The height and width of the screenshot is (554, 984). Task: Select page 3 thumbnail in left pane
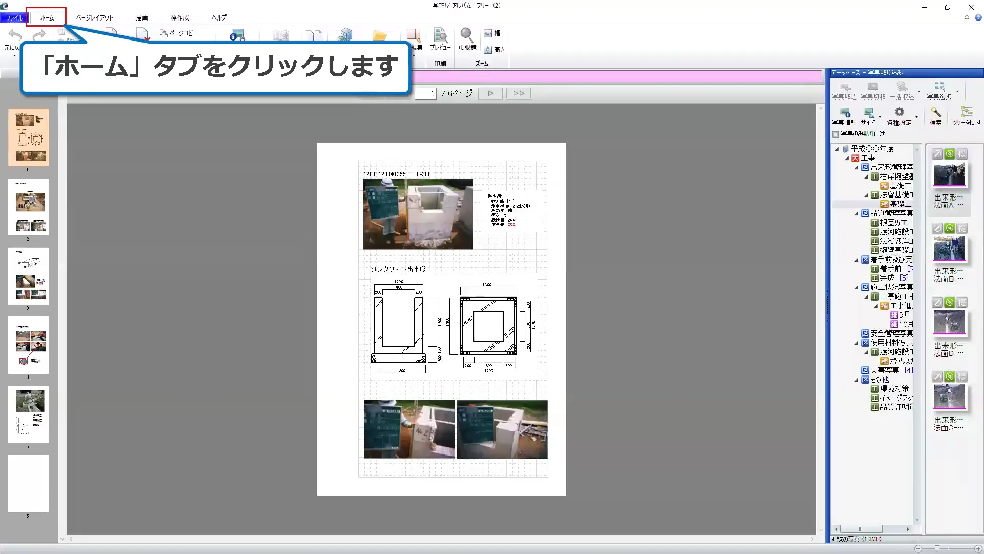tap(28, 276)
